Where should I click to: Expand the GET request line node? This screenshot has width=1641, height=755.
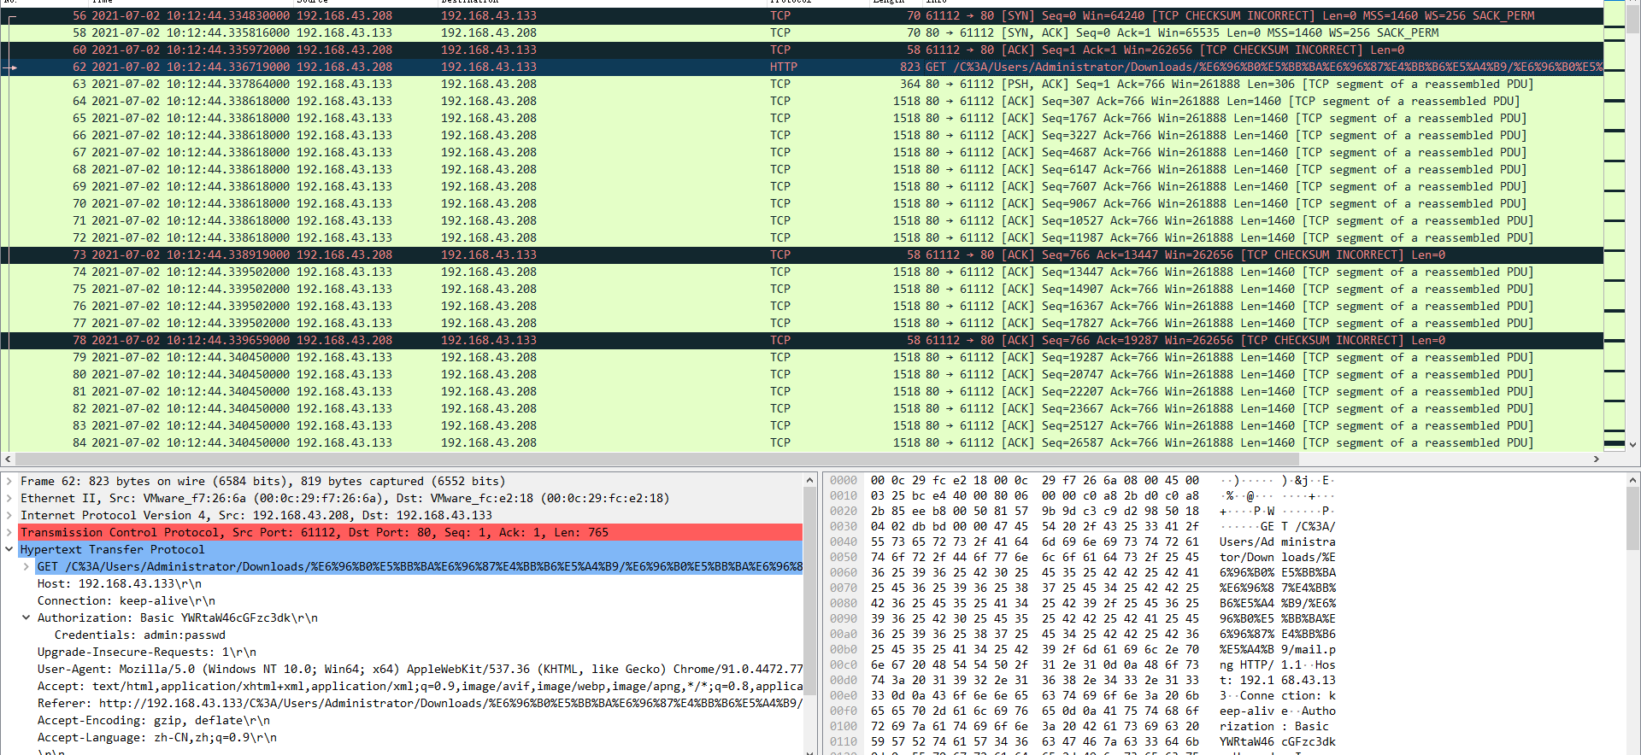coord(26,567)
